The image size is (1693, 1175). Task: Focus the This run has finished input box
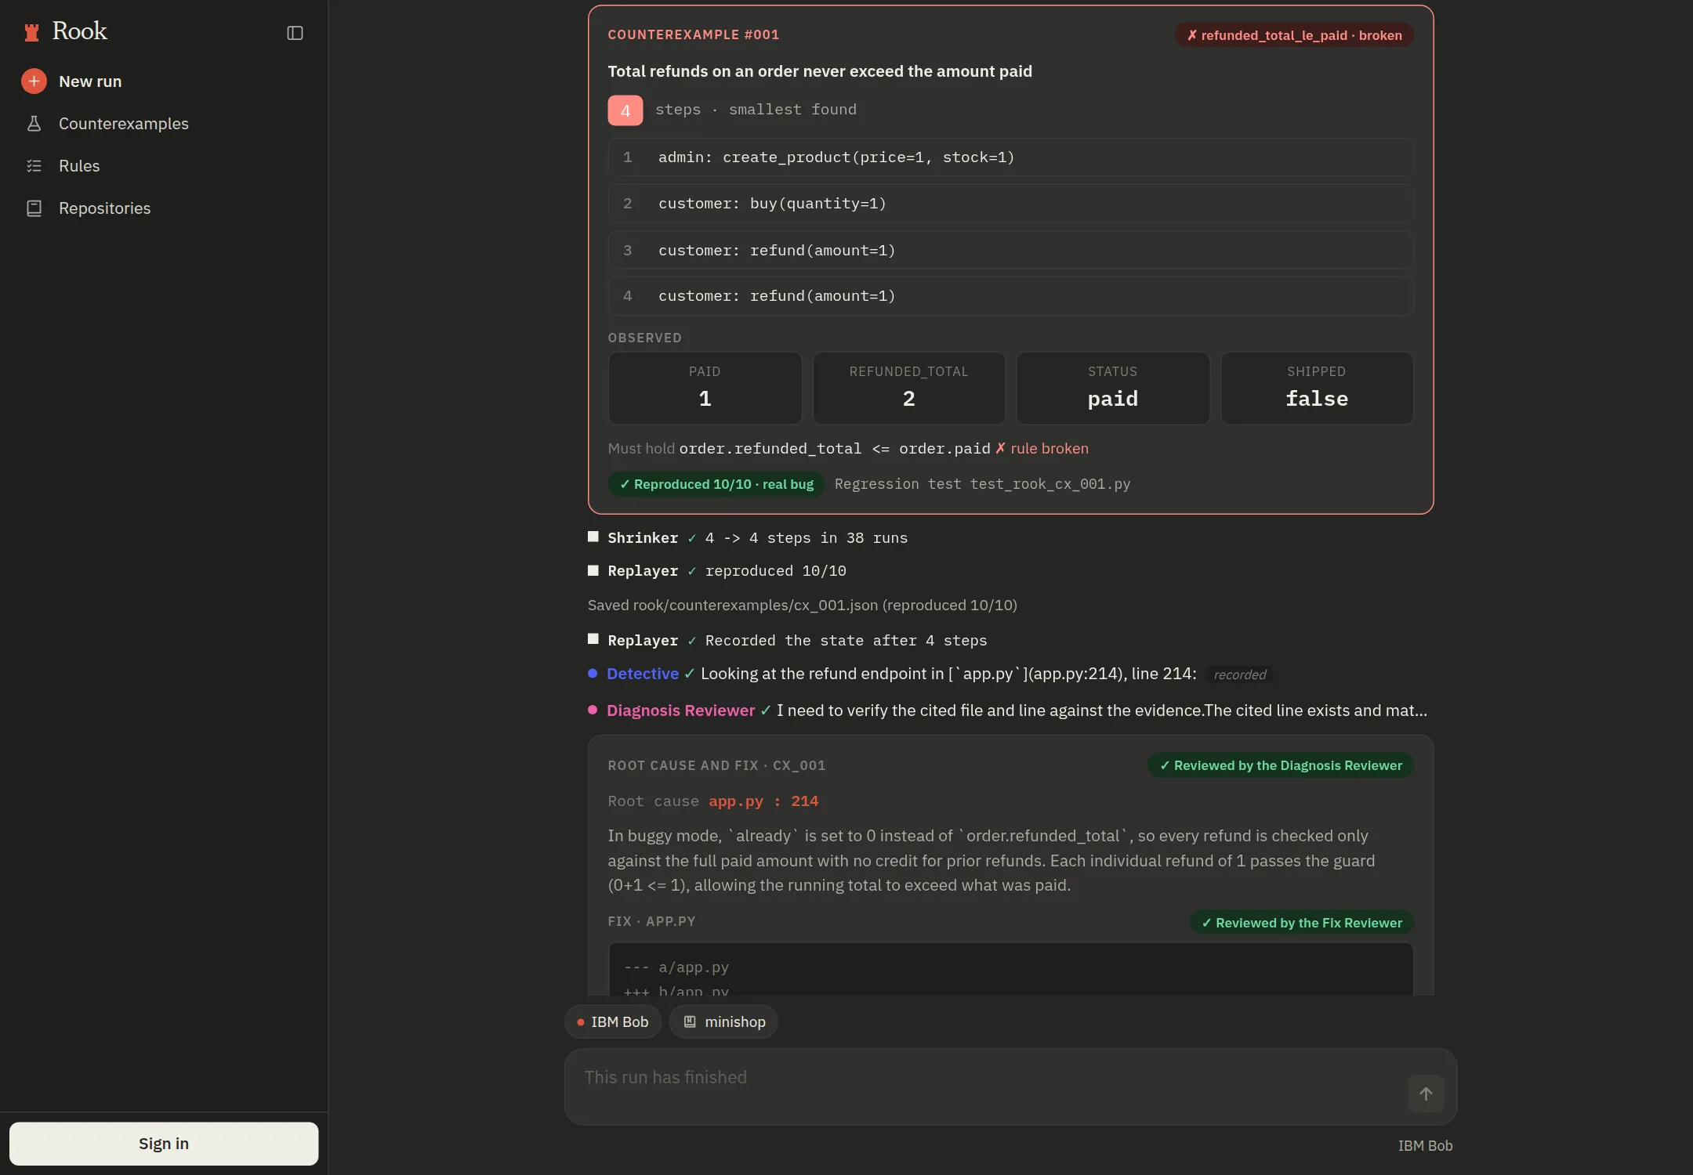(1011, 1087)
